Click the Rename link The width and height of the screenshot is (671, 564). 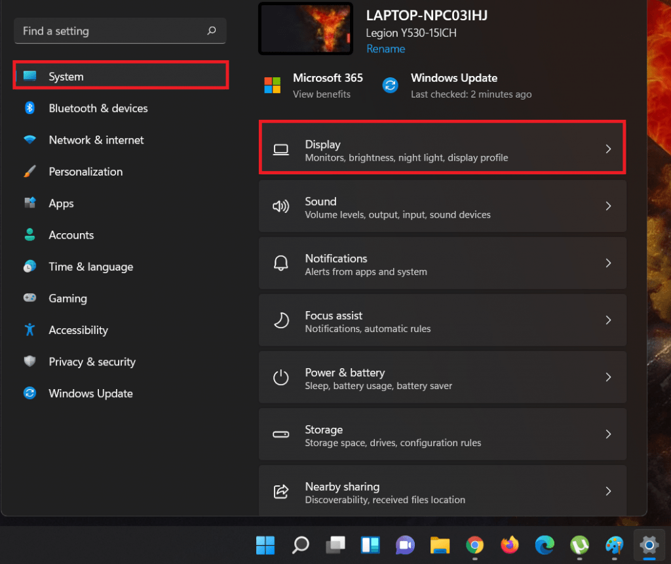coord(385,48)
